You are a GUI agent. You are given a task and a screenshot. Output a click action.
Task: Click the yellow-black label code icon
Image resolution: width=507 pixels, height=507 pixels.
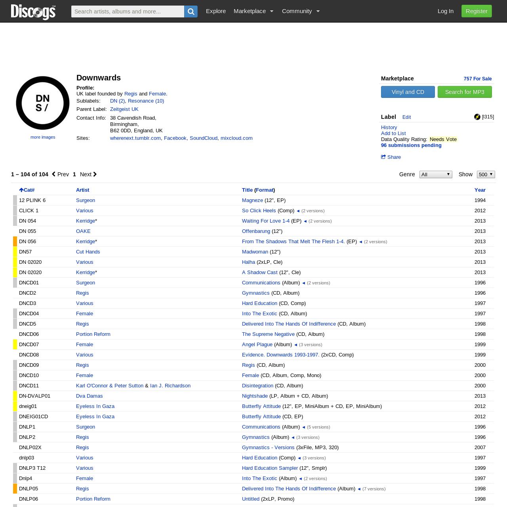pos(477,117)
